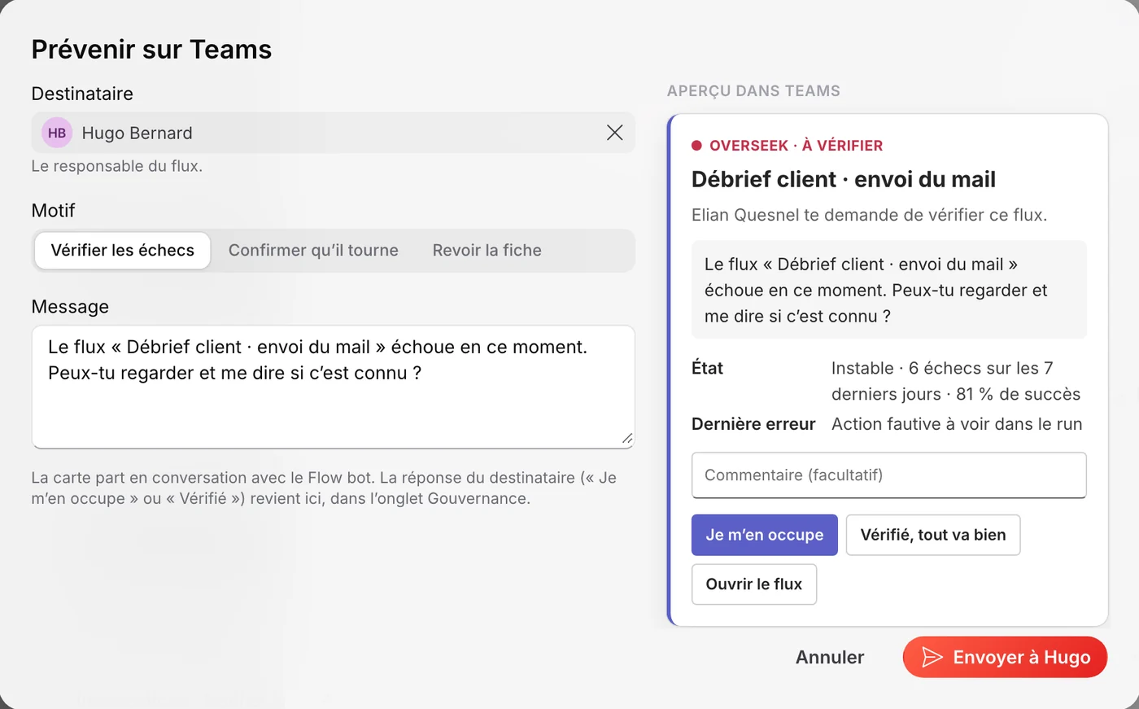Click the Commentaire (facultatif) field
1139x709 pixels.
[888, 475]
